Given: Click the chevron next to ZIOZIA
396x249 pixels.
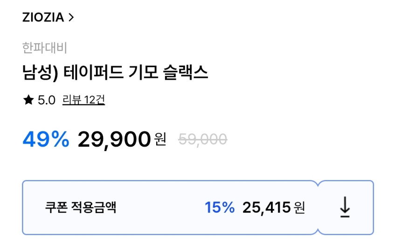Looking at the screenshot, I should pyautogui.click(x=71, y=18).
